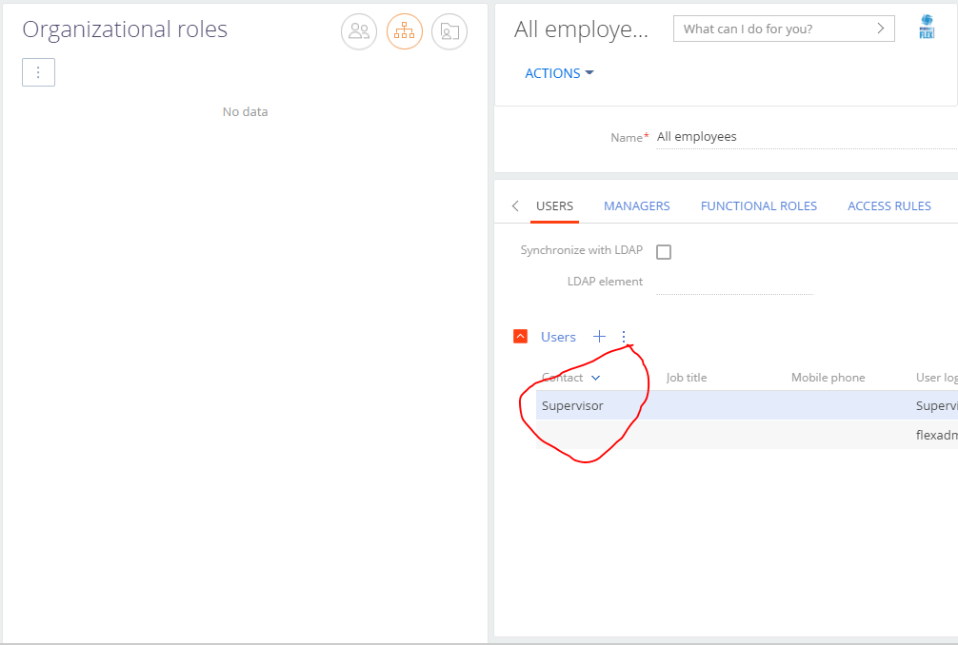958x645 pixels.
Task: Open the ACCESS RULES tab
Action: tap(888, 205)
